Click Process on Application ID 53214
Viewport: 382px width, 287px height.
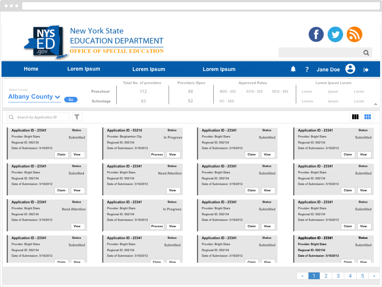157,154
